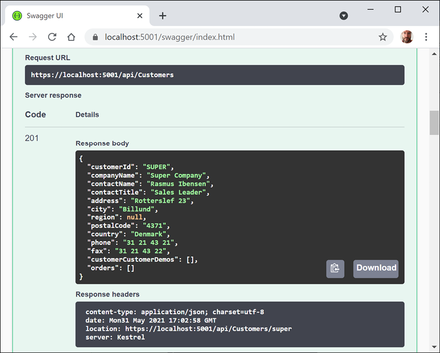The image size is (440, 353).
Task: Copy response body to clipboard
Action: [335, 269]
